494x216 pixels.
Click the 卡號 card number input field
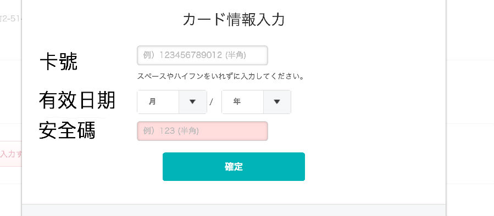(x=202, y=55)
